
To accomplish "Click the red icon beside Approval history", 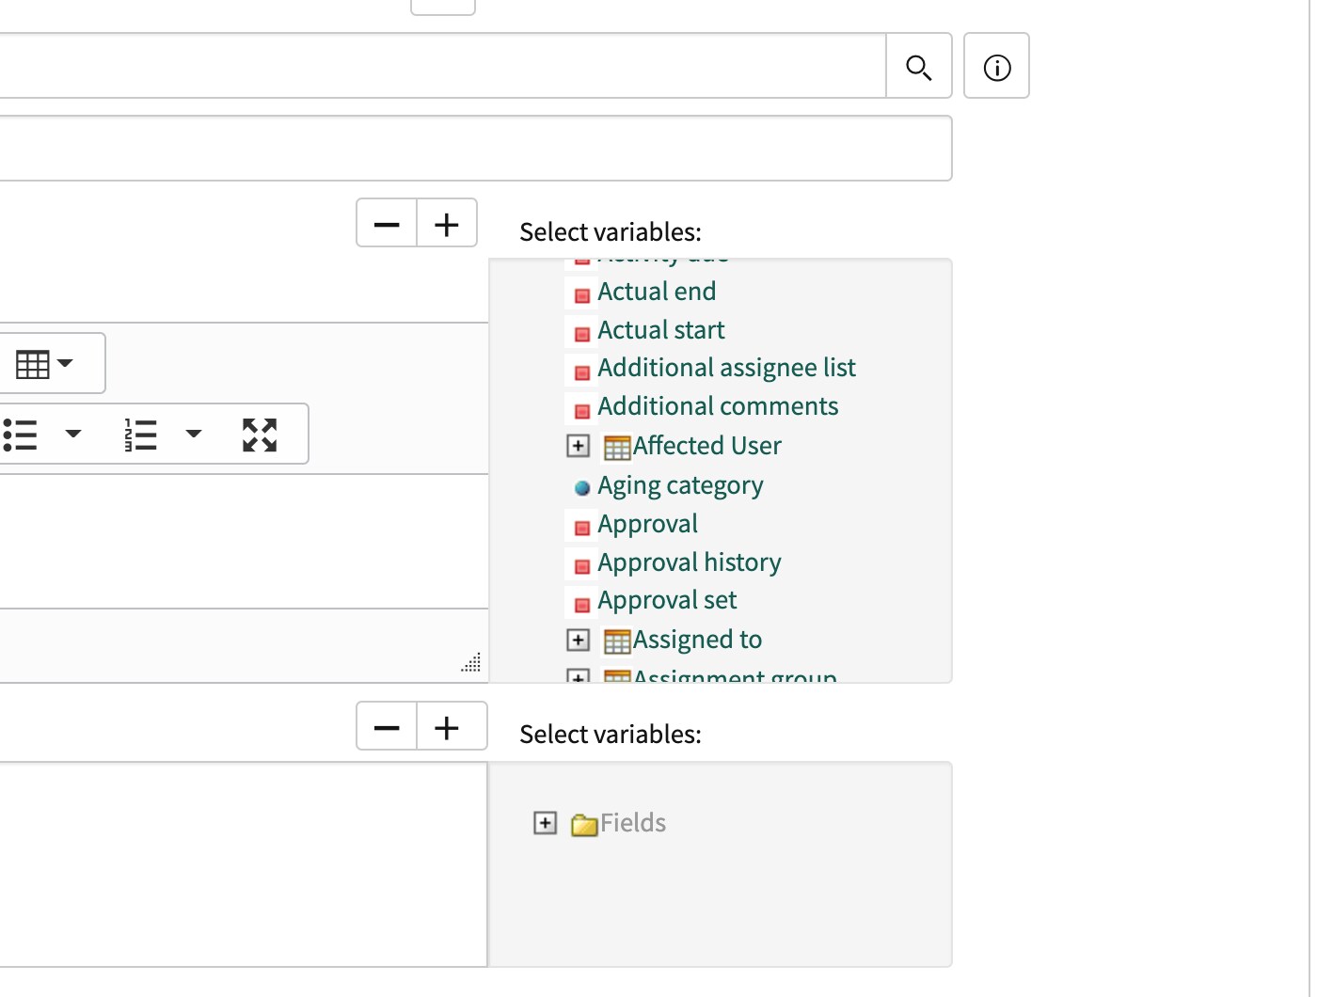I will (x=582, y=566).
